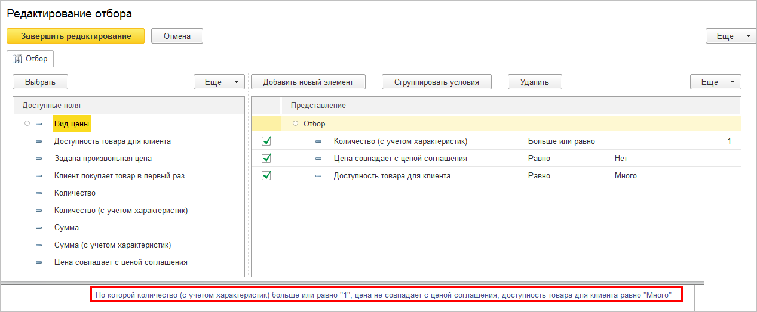Click icon next to Доступность товара для клиента condition

(318, 176)
